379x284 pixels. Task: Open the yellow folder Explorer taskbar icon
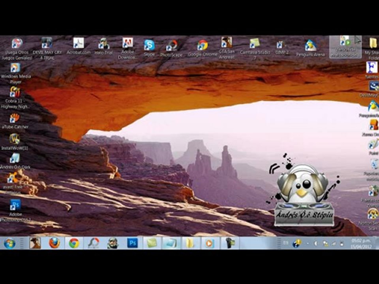click(x=190, y=243)
